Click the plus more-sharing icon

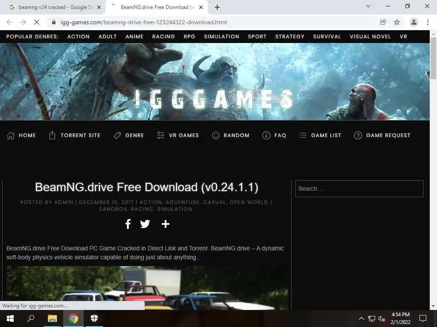click(166, 224)
